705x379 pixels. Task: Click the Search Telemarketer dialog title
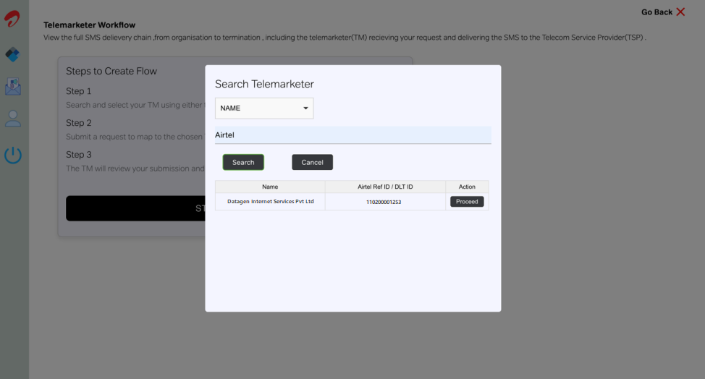coord(264,84)
